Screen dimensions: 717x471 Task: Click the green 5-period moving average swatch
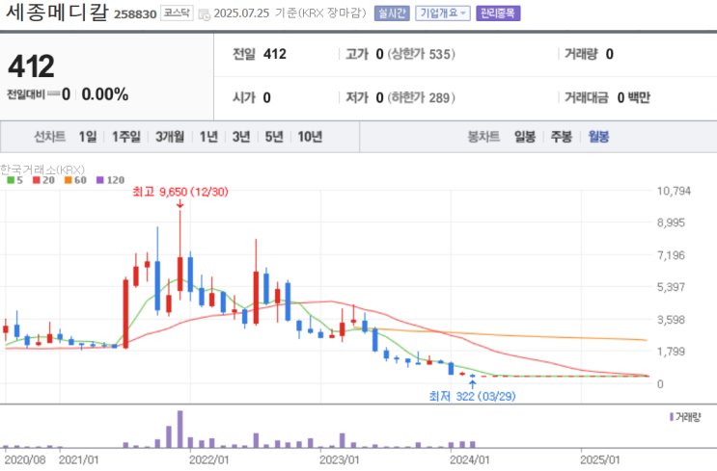11,180
